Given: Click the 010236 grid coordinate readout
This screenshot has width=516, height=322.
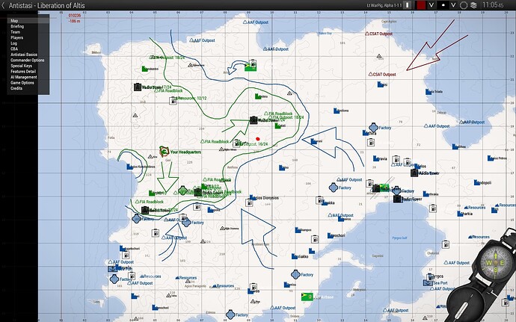Looking at the screenshot, I should click(75, 16).
